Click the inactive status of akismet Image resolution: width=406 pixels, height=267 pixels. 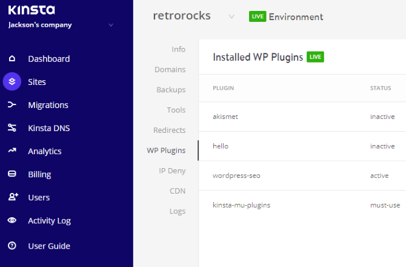(x=382, y=117)
